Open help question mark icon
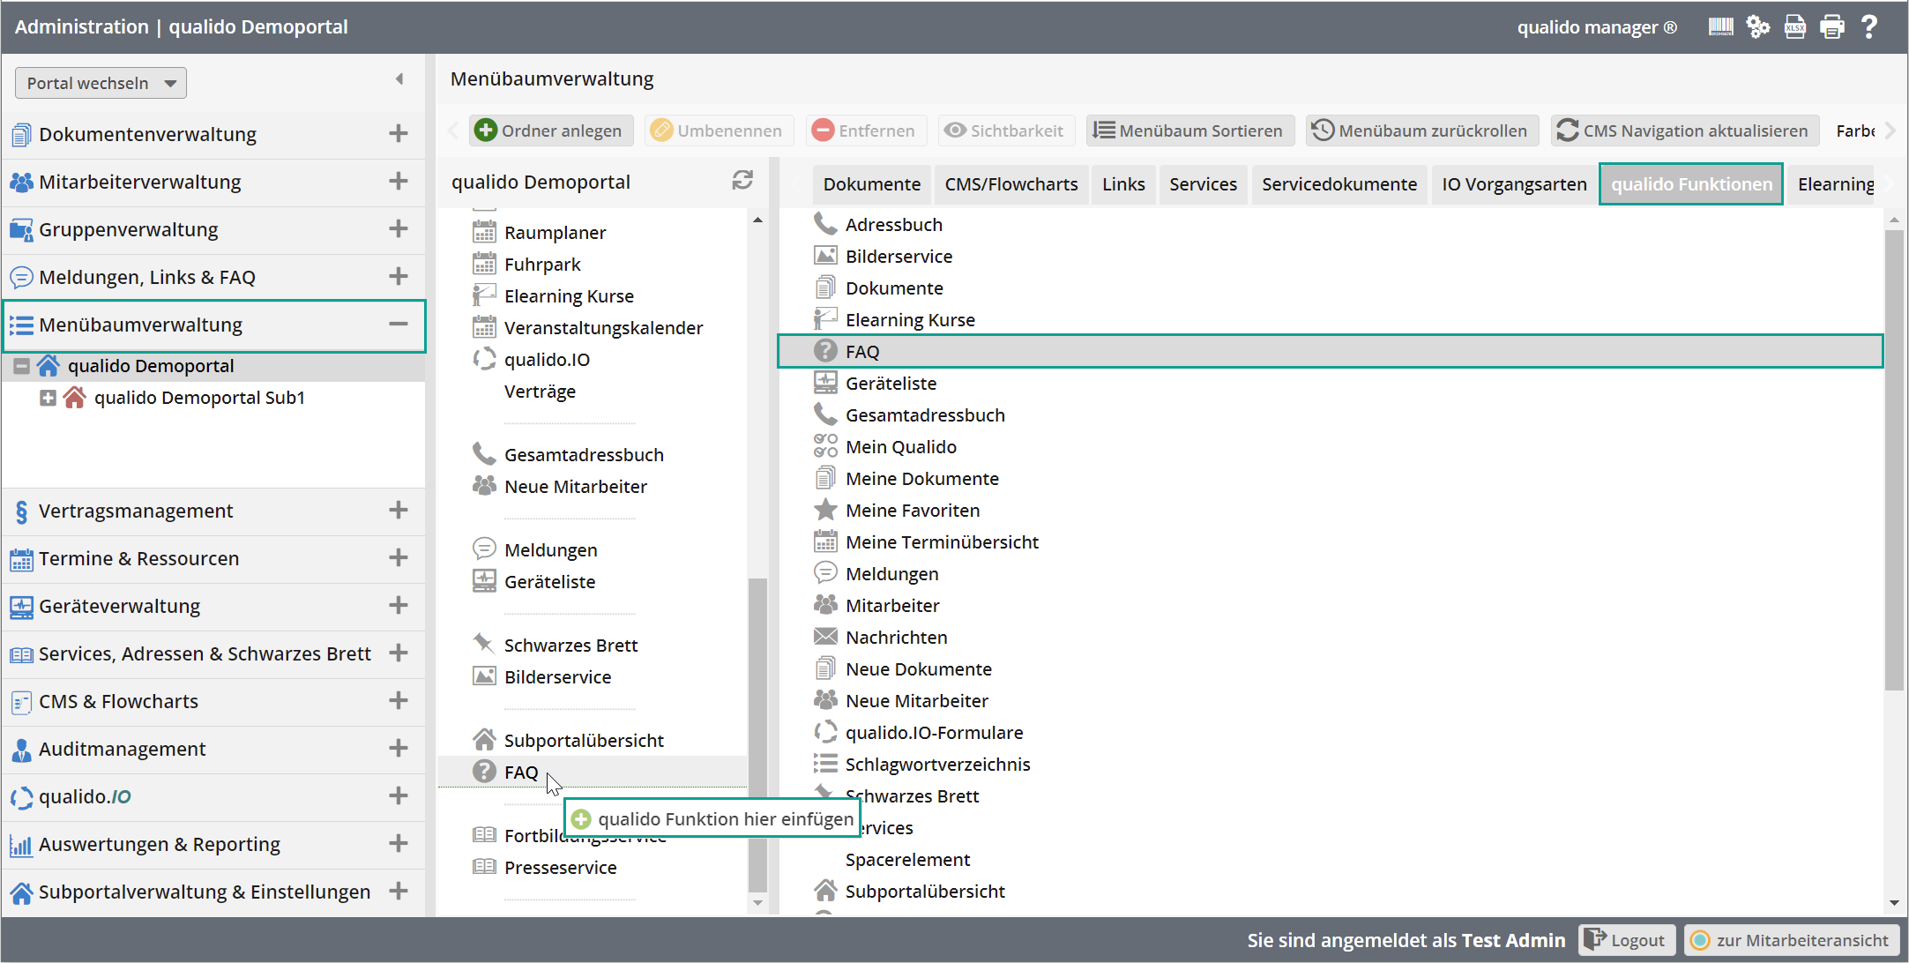 tap(1869, 27)
